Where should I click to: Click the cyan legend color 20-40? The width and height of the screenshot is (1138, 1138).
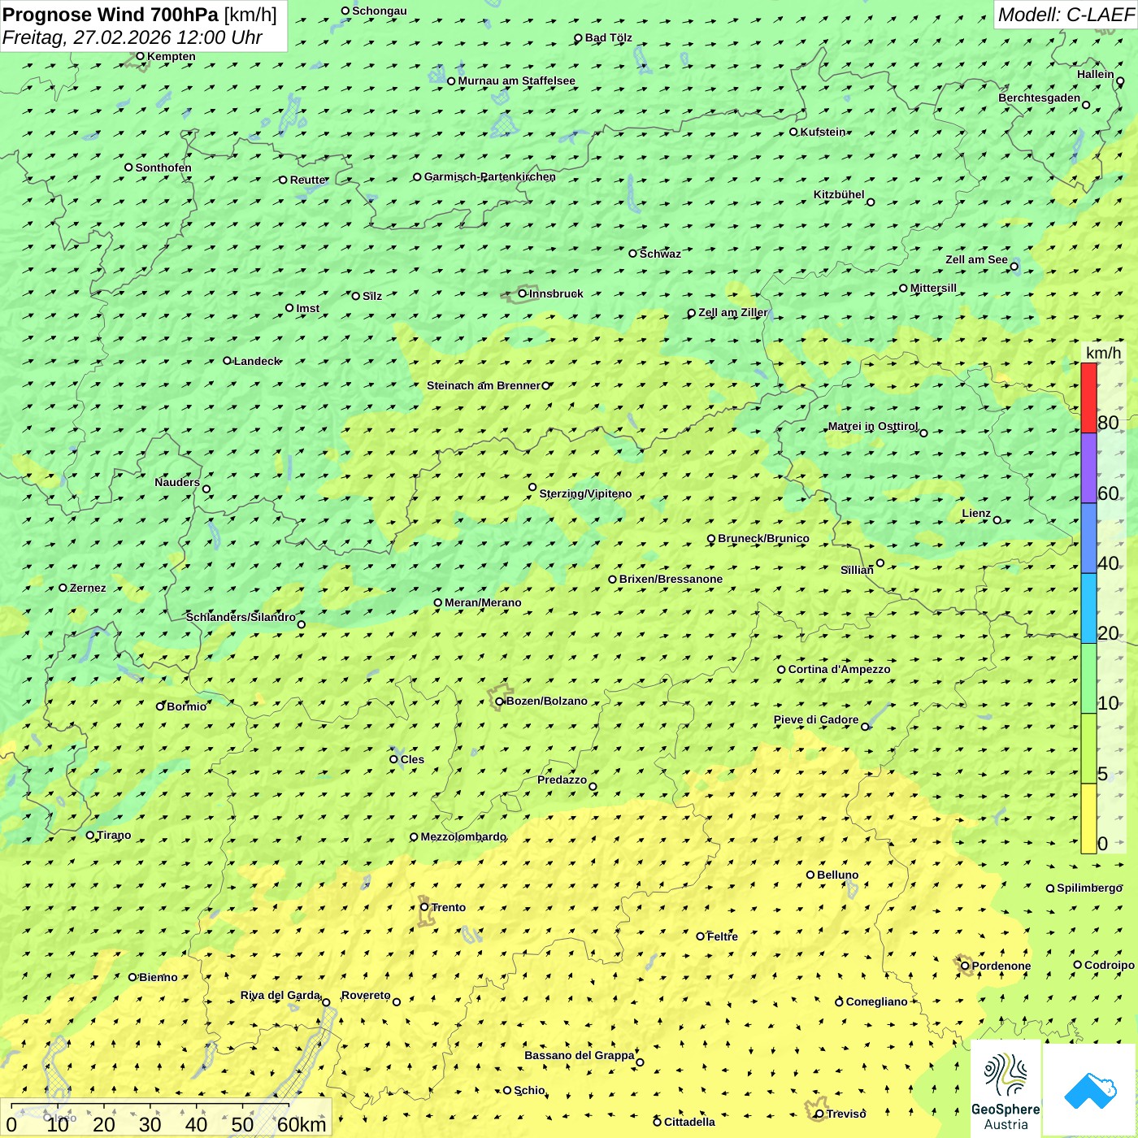tap(1088, 609)
